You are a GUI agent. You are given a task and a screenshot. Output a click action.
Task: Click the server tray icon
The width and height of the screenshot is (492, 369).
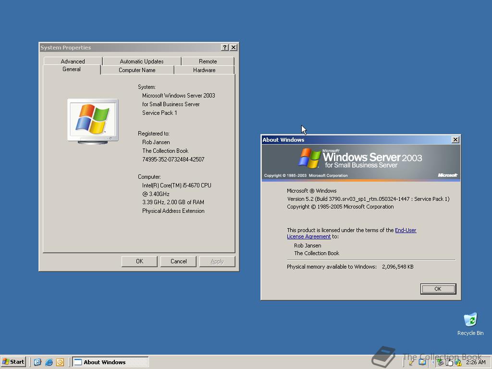point(449,362)
